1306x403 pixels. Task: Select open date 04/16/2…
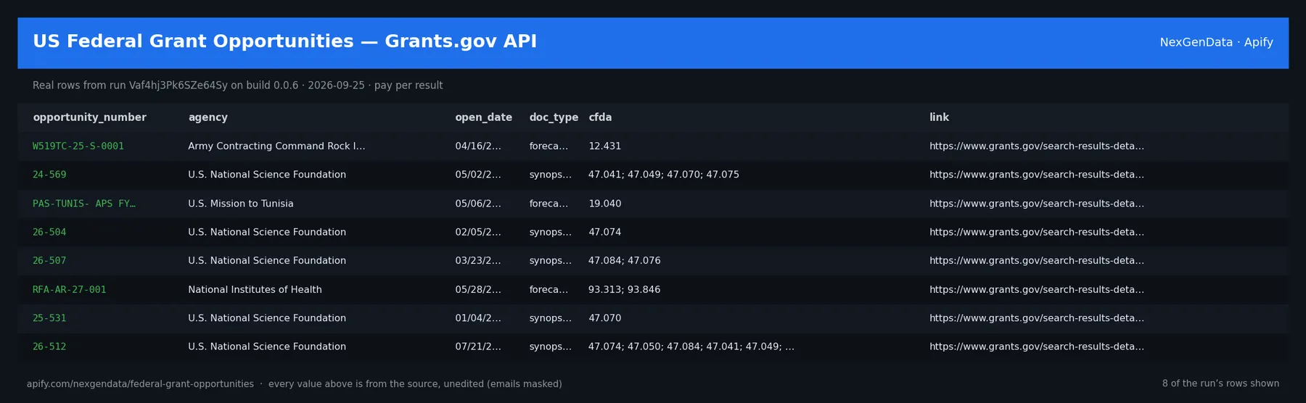tap(478, 146)
